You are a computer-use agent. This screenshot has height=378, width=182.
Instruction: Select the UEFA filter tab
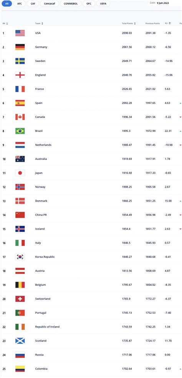(x=103, y=4)
